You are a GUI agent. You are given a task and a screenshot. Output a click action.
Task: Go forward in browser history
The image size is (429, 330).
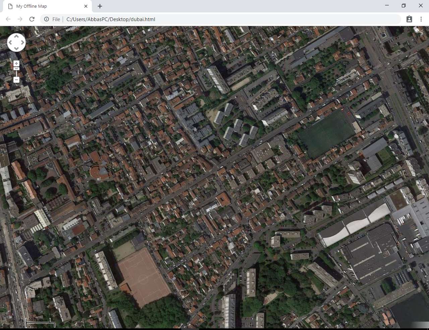(x=20, y=19)
